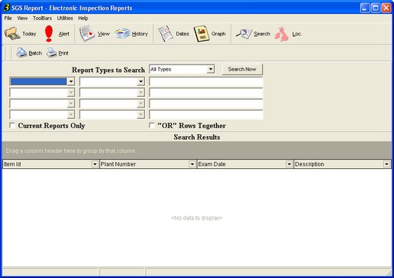Click the second-row search value text field
Viewport: 394px width, 278px height.
click(x=206, y=92)
